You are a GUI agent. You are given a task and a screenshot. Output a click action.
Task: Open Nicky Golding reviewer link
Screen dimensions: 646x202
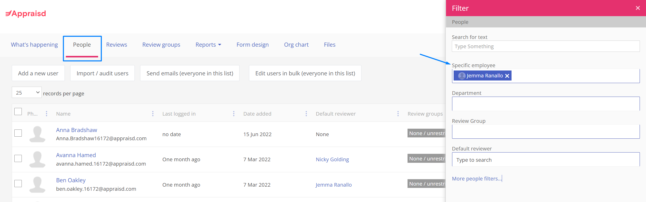[x=332, y=159]
